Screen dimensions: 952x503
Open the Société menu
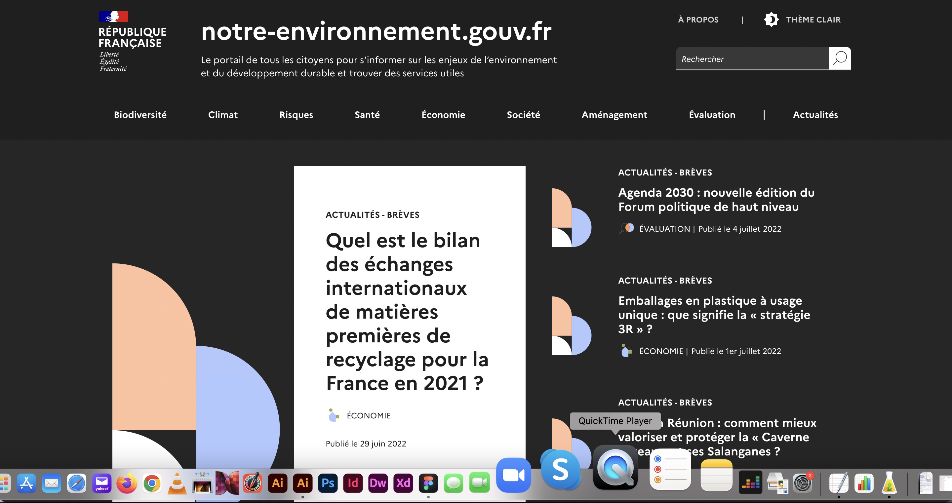[x=523, y=115]
